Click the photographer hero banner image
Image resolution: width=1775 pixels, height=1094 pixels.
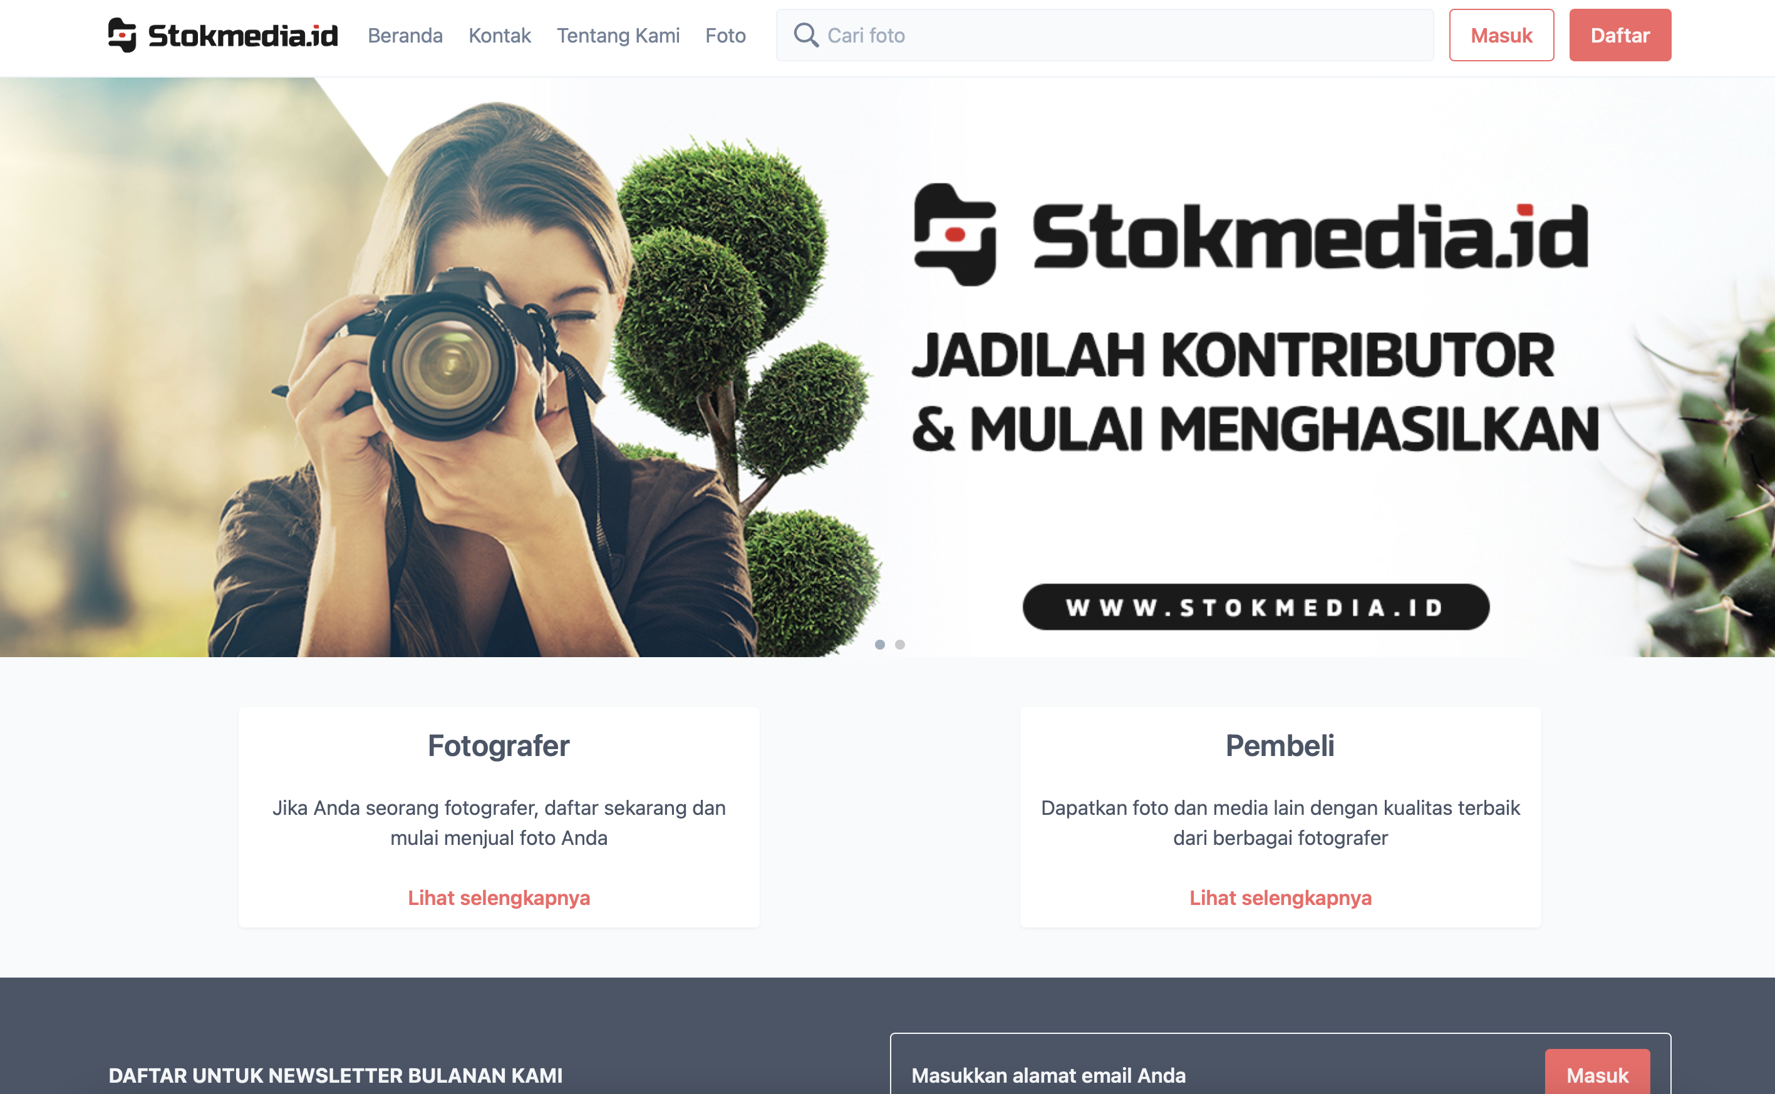point(887,367)
